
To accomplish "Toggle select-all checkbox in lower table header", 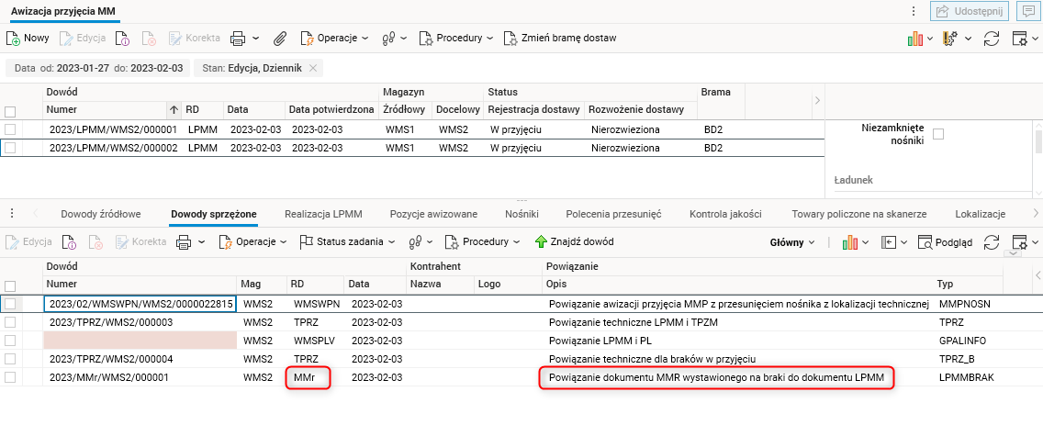I will (x=10, y=285).
